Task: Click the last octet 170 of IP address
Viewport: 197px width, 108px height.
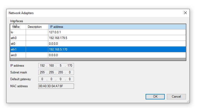Action: point(70,66)
